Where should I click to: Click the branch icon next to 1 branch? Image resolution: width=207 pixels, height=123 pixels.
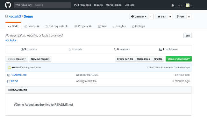click(x=69, y=50)
